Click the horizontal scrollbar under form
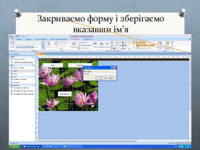200x150 pixels. point(87,141)
